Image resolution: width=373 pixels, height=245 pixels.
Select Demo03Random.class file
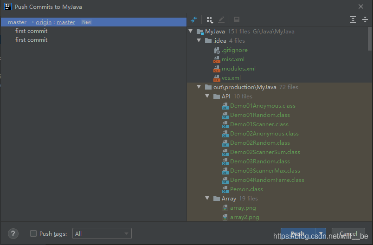260,161
